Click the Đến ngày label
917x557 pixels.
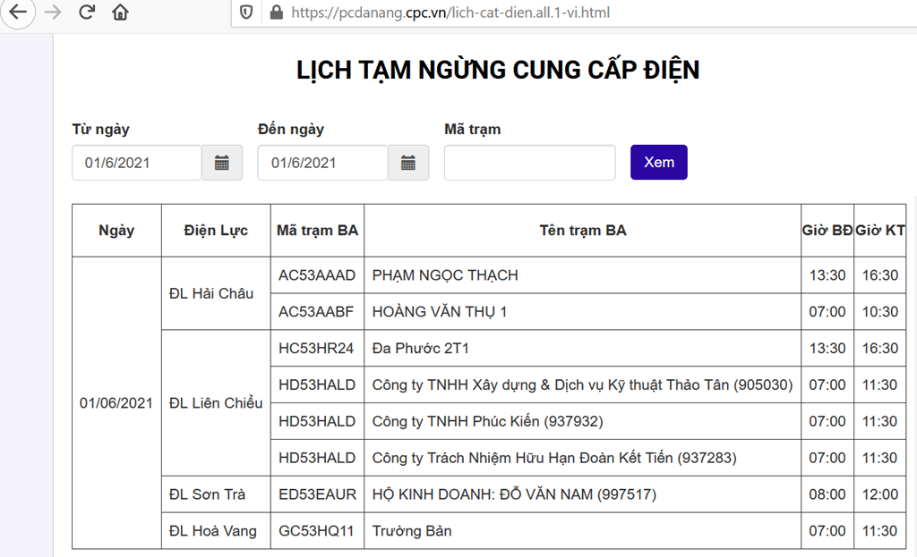click(x=291, y=129)
